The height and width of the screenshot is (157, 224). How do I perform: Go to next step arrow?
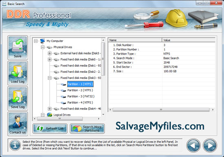coord(210,146)
